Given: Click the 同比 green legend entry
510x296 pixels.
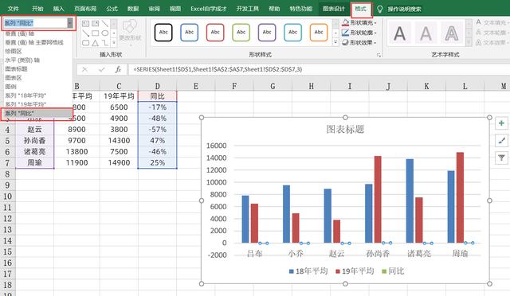Looking at the screenshot, I should point(393,271).
